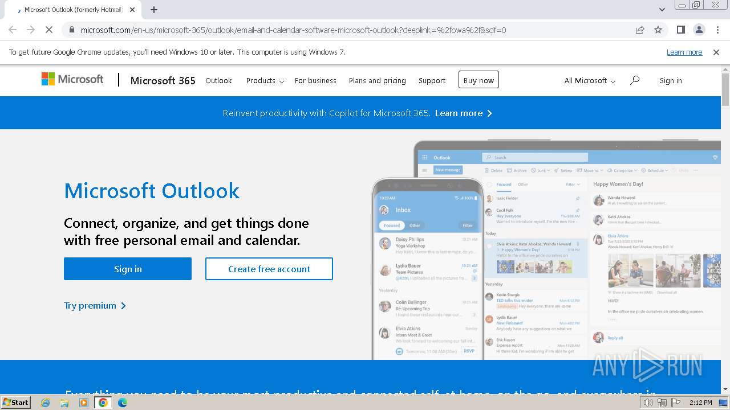Image resolution: width=730 pixels, height=410 pixels.
Task: Open the tab search chevron
Action: (x=662, y=10)
